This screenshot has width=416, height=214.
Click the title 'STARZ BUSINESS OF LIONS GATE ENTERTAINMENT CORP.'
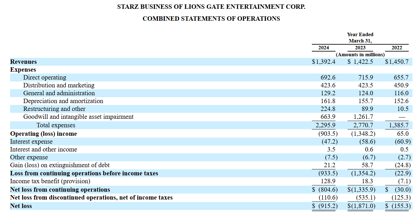211,7
